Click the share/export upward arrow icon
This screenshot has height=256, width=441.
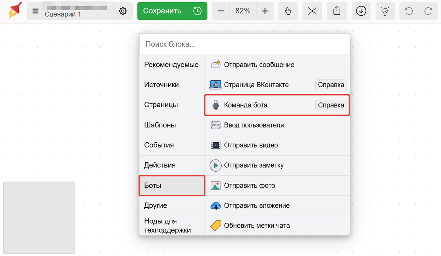(337, 11)
